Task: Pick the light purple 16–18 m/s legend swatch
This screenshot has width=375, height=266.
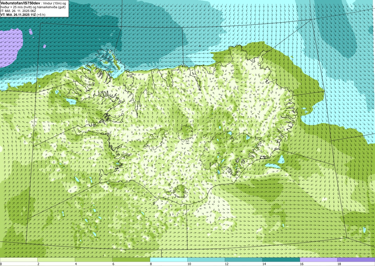Action: (319, 260)
